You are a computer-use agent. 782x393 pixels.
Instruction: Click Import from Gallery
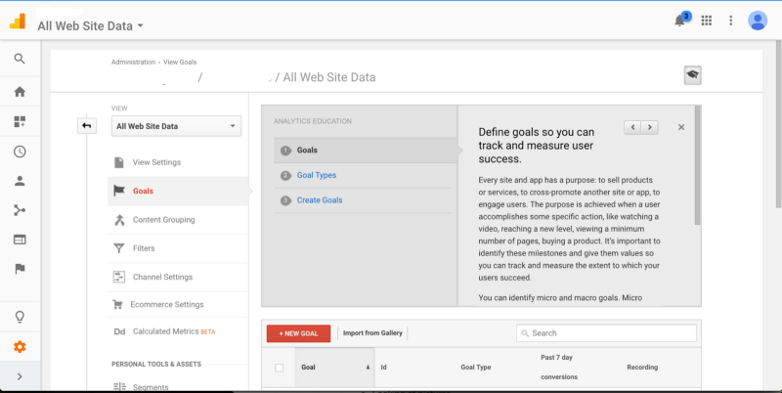click(371, 333)
